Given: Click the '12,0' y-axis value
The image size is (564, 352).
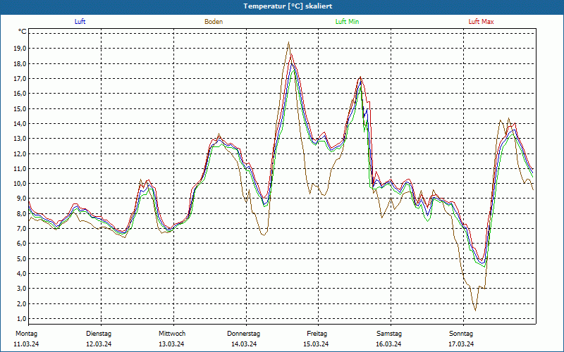Looking at the screenshot, I should (x=20, y=153).
